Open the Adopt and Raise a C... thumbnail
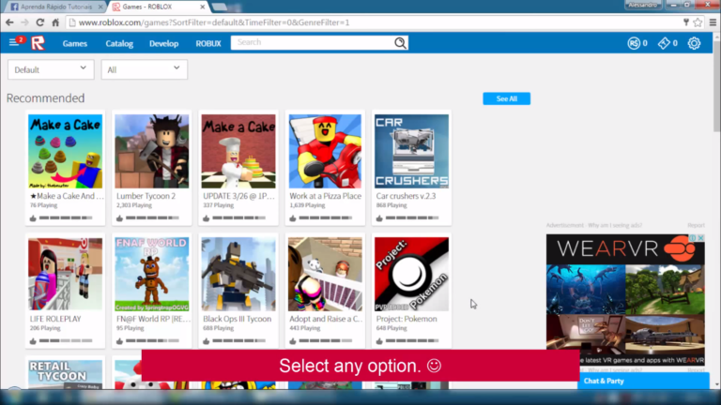The width and height of the screenshot is (721, 405). tap(325, 274)
